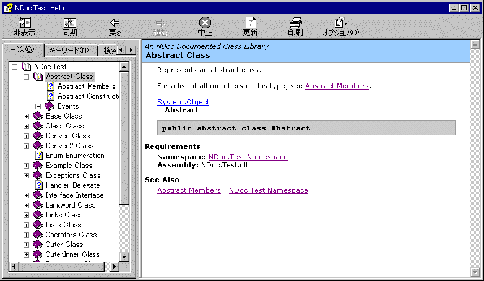Image resolution: width=484 pixels, height=281 pixels.
Task: Select Exceptions Class in the tree
Action: [73, 175]
